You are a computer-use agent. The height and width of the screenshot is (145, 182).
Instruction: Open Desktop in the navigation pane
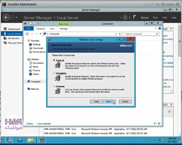point(36,45)
